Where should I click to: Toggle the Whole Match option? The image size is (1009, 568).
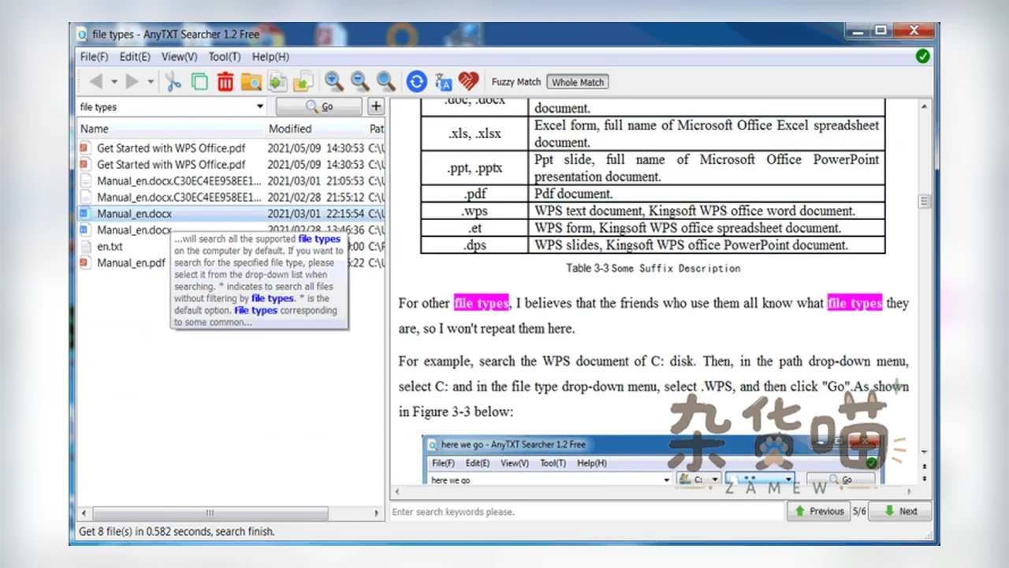[x=578, y=82]
